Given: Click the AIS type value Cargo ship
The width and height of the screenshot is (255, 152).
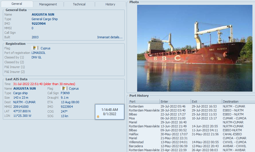Looking at the screenshot, I should pyautogui.click(x=20, y=93).
